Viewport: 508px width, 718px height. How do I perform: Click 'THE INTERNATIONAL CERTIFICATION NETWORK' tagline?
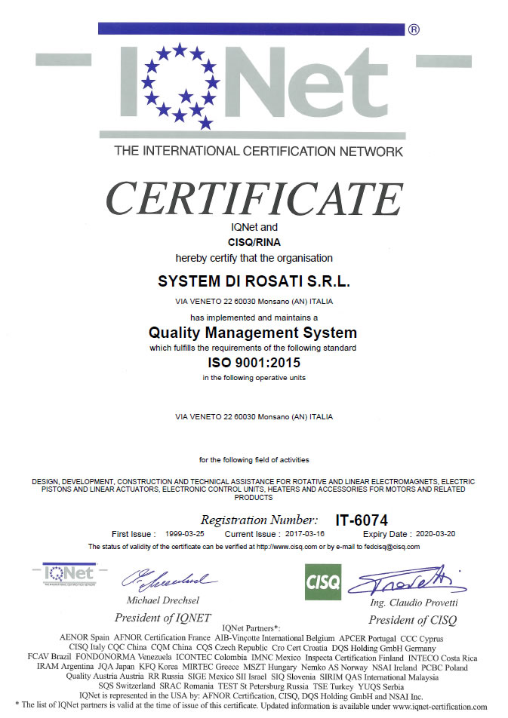pyautogui.click(x=259, y=151)
